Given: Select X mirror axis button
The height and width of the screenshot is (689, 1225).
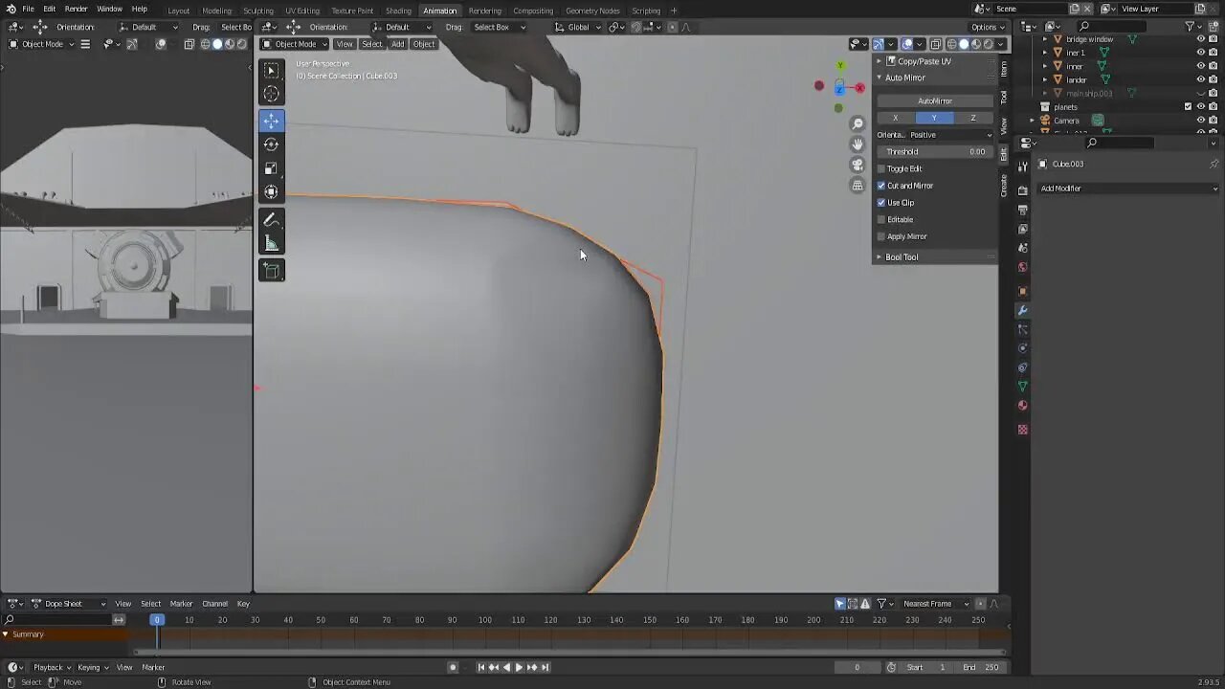Looking at the screenshot, I should click(896, 118).
